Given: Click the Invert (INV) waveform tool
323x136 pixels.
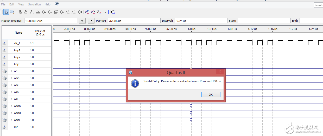Looking at the screenshot, I should 56,12.
